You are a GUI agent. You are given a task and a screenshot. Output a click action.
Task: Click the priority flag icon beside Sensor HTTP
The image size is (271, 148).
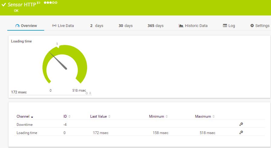pyautogui.click(x=39, y=3)
